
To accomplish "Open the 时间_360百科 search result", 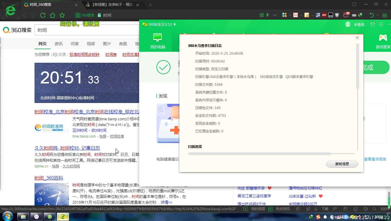I will (49, 178).
